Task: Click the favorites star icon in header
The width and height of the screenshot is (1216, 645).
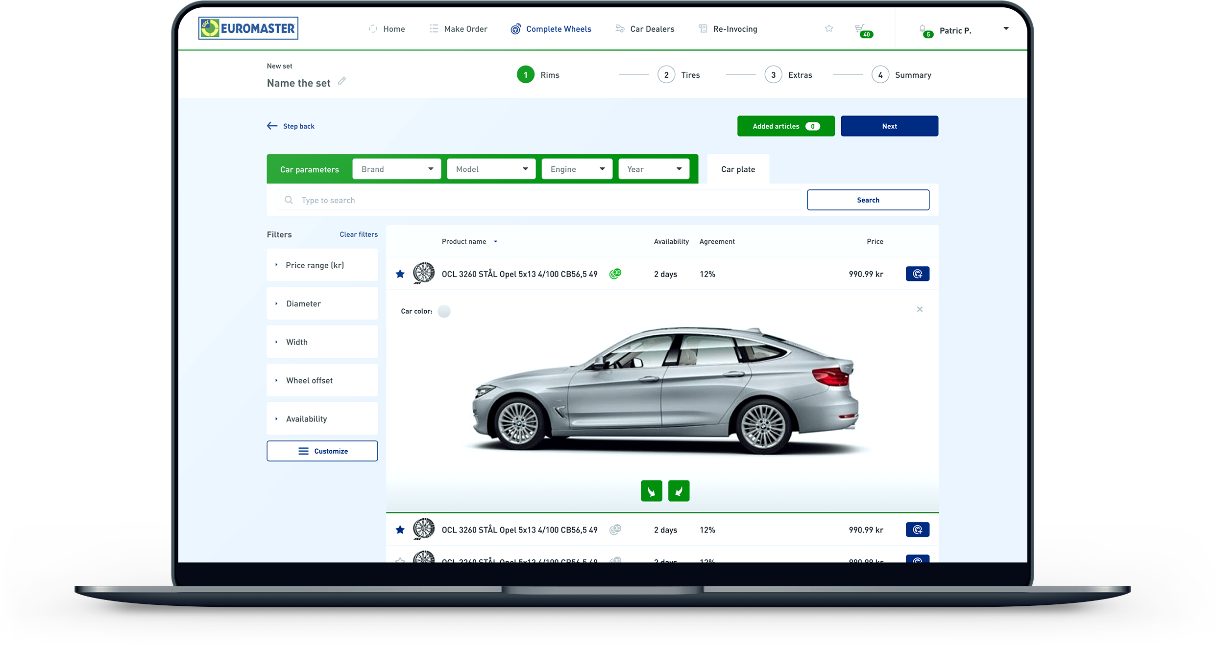Action: (829, 28)
